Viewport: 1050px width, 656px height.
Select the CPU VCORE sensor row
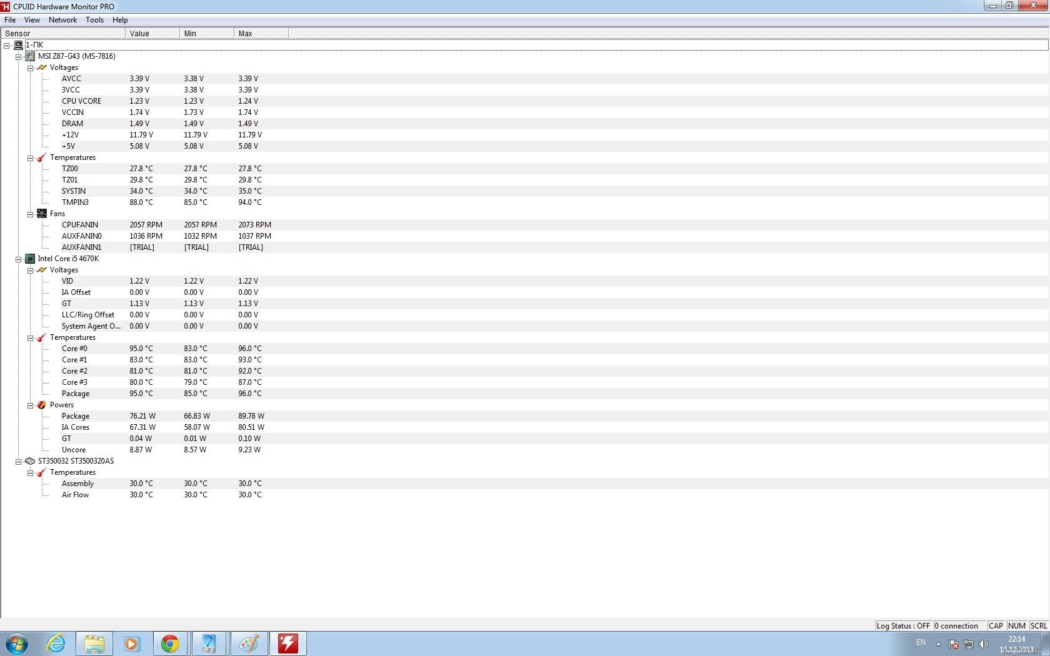pyautogui.click(x=81, y=101)
